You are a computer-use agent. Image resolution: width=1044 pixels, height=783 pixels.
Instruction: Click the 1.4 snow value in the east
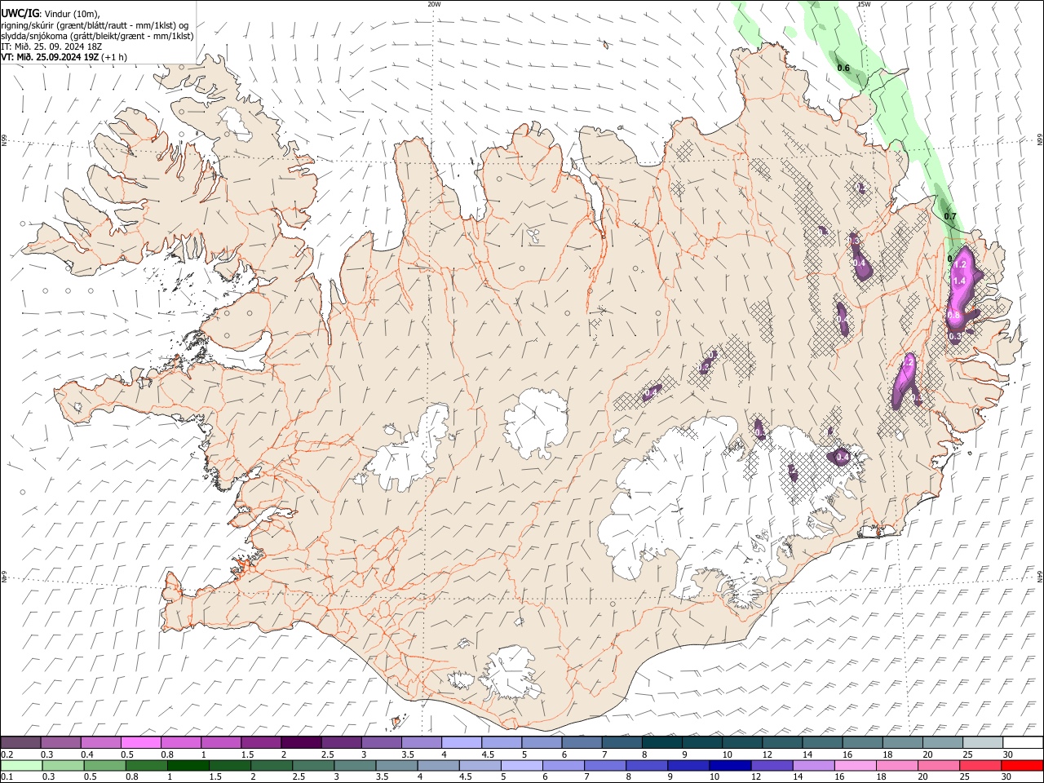[959, 281]
